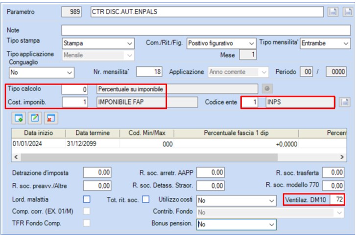This screenshot has height=235, width=356.
Task: Open the Utilizzo costi dropdown
Action: point(237,200)
